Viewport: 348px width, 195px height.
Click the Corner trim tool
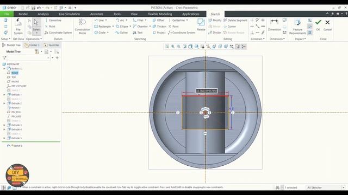coord(229,27)
